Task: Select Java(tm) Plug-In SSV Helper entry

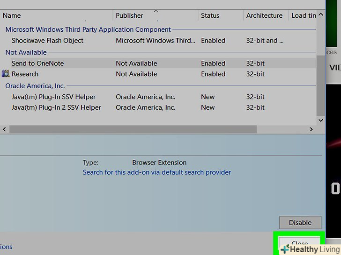Action: click(x=53, y=97)
